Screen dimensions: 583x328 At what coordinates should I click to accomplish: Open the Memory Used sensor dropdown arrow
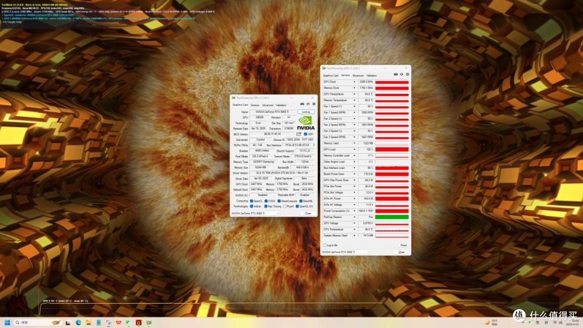click(354, 143)
